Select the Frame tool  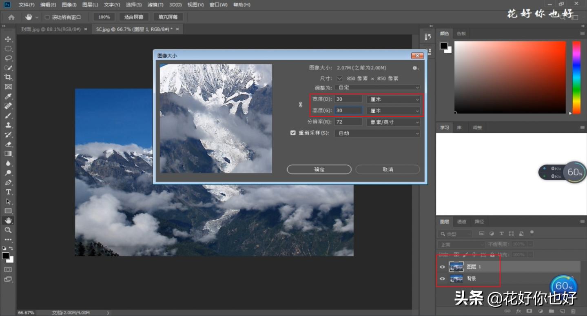(8, 87)
